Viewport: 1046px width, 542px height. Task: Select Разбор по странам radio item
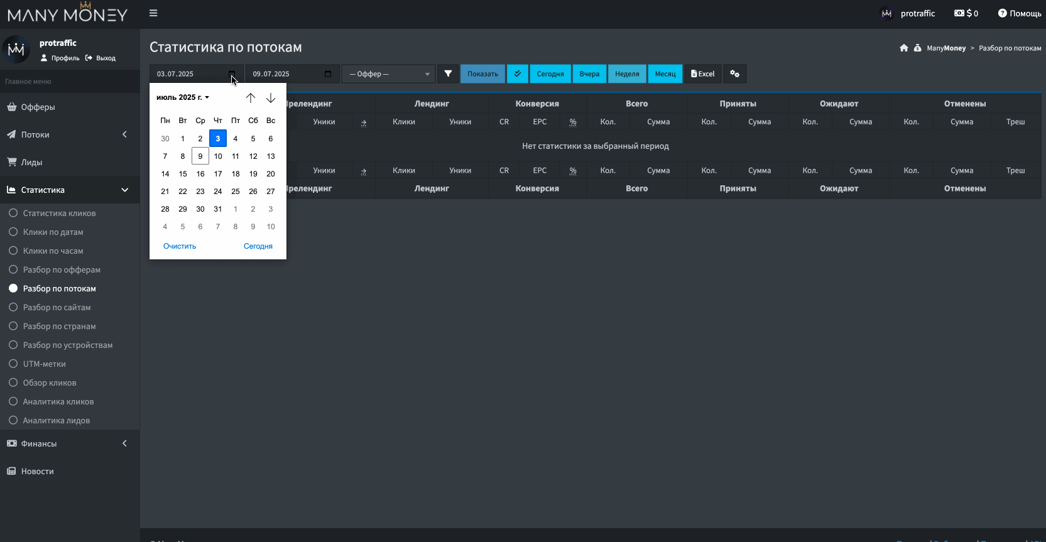point(70,326)
